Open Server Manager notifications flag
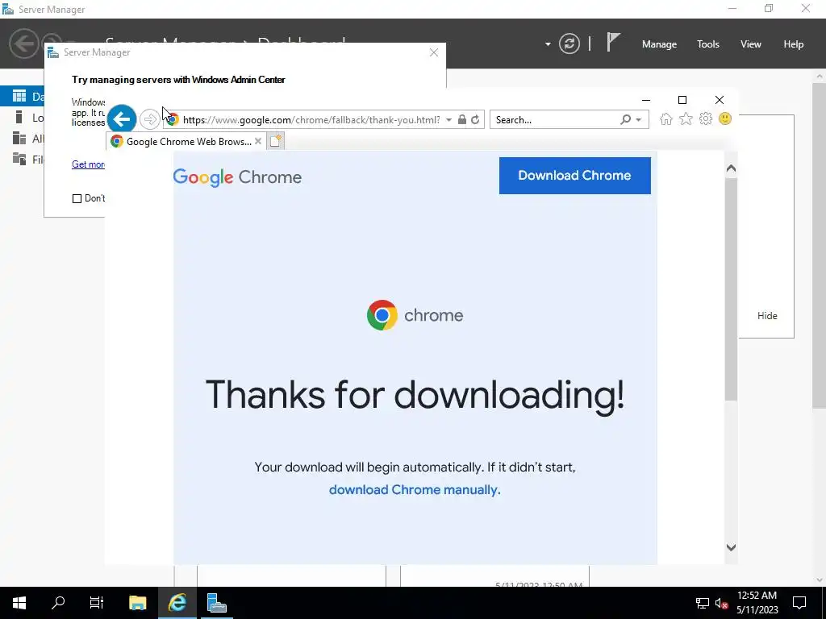 click(613, 43)
